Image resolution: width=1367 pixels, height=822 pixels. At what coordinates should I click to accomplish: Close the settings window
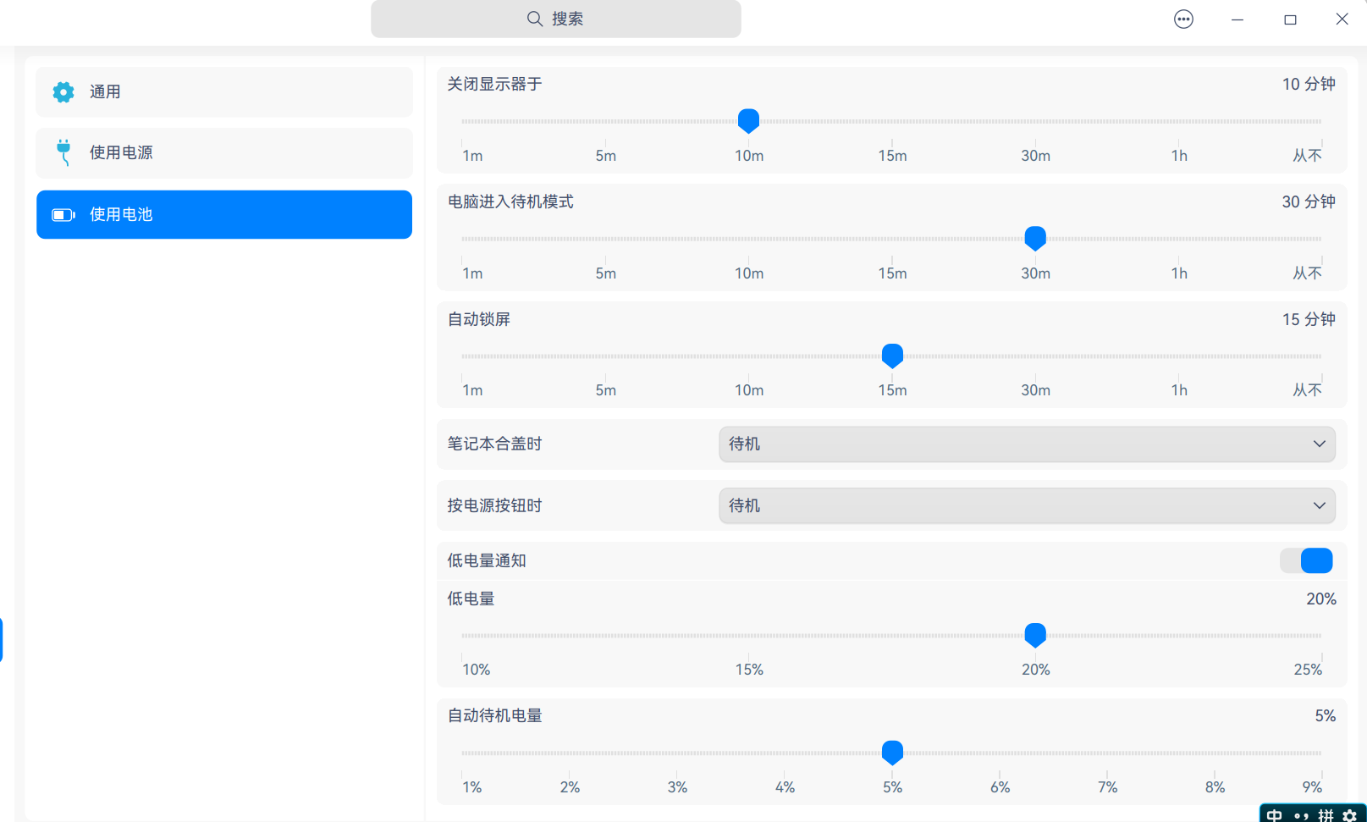[x=1342, y=19]
